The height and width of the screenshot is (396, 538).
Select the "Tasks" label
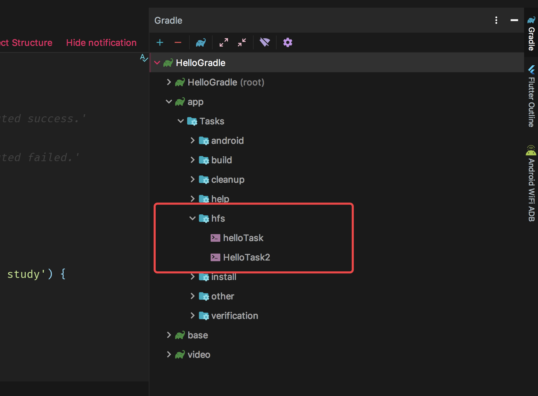coord(212,121)
